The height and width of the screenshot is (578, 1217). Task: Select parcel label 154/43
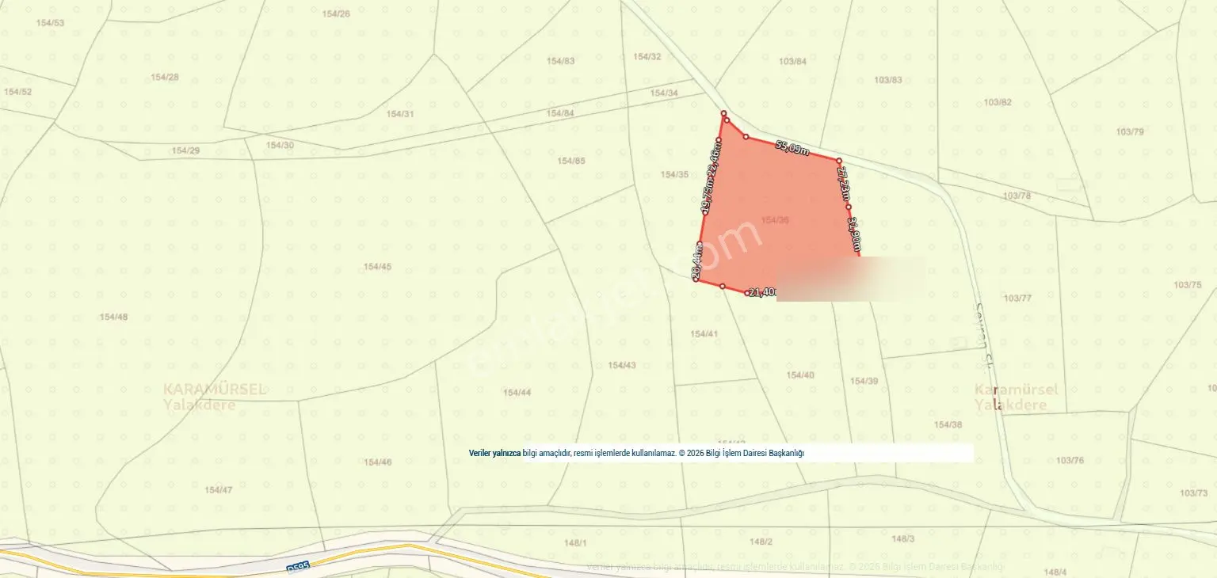[x=622, y=365]
